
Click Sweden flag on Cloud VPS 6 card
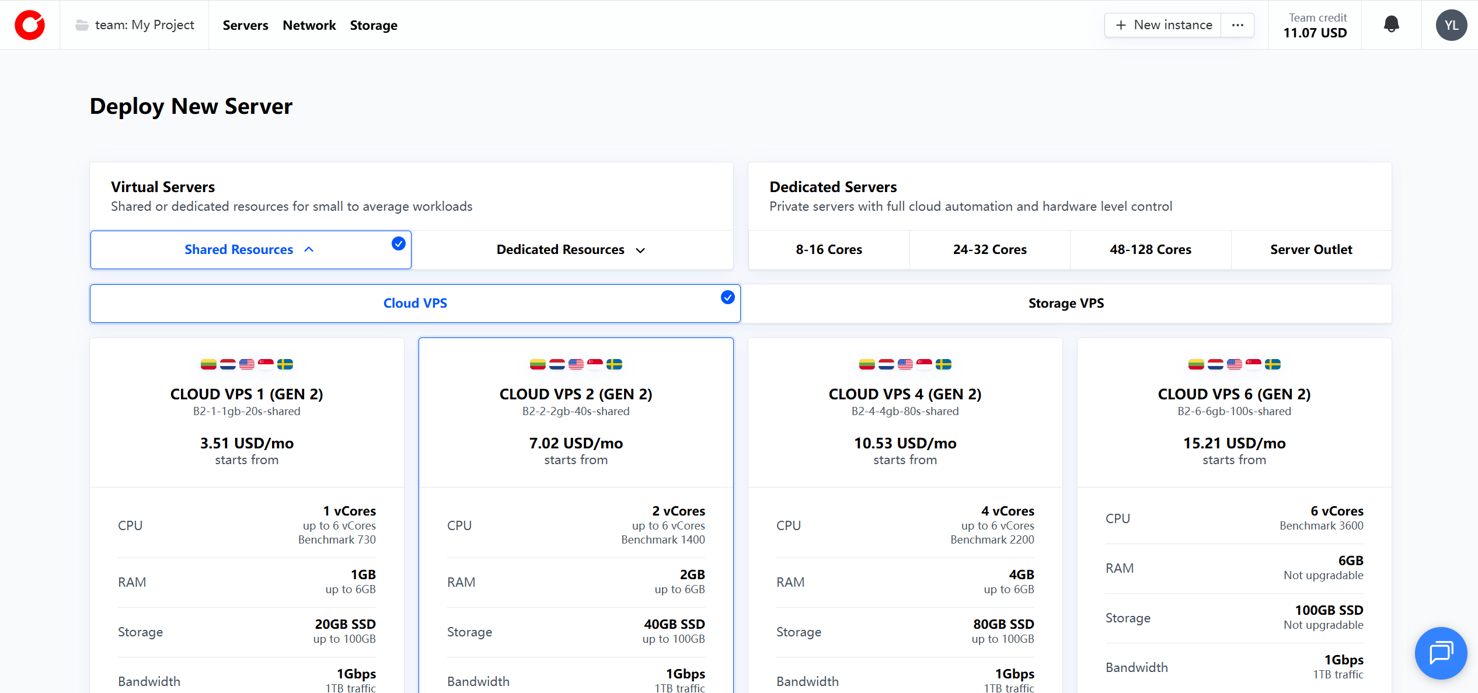1273,364
